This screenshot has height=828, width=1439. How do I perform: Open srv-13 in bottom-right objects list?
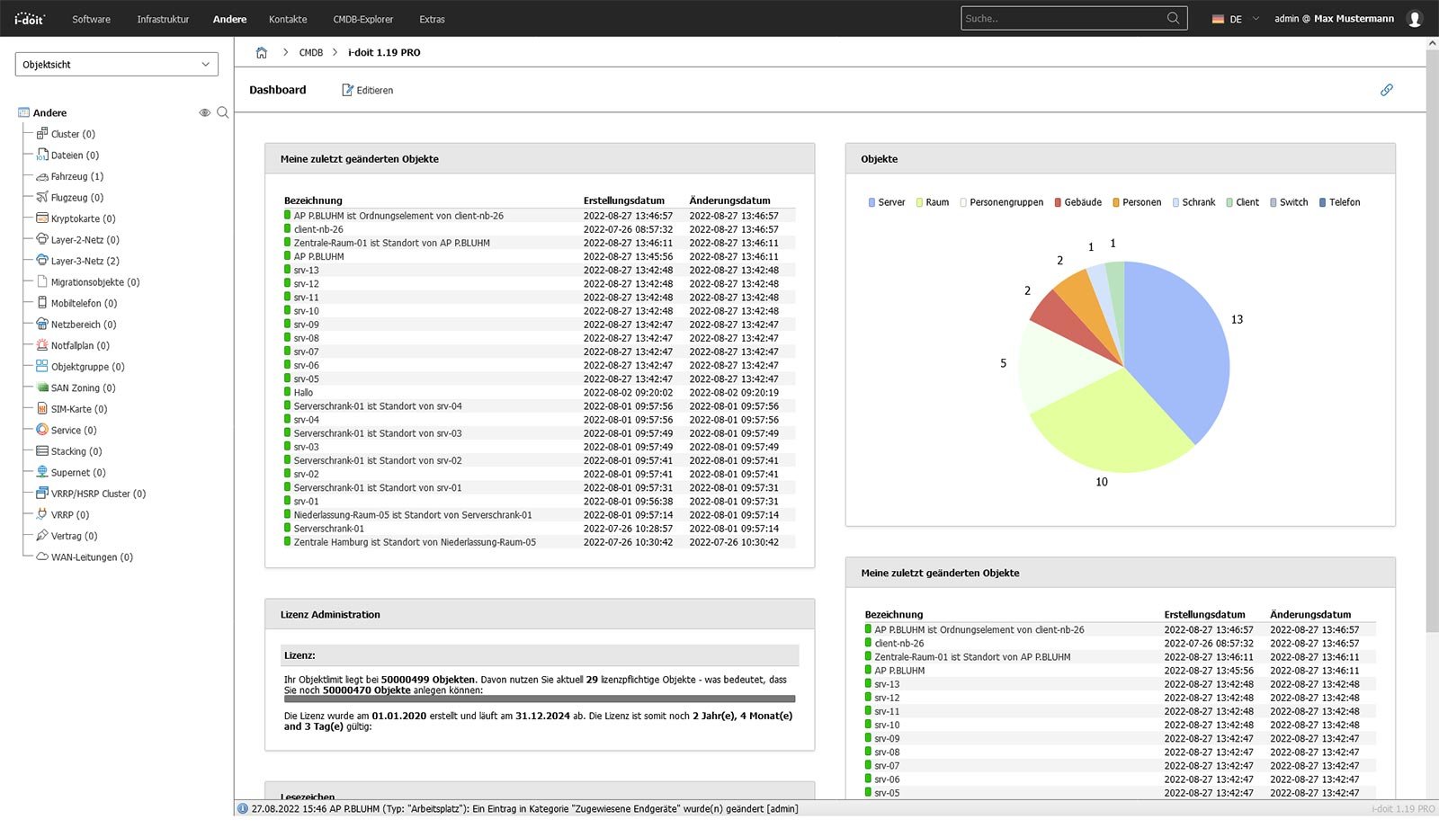[887, 684]
